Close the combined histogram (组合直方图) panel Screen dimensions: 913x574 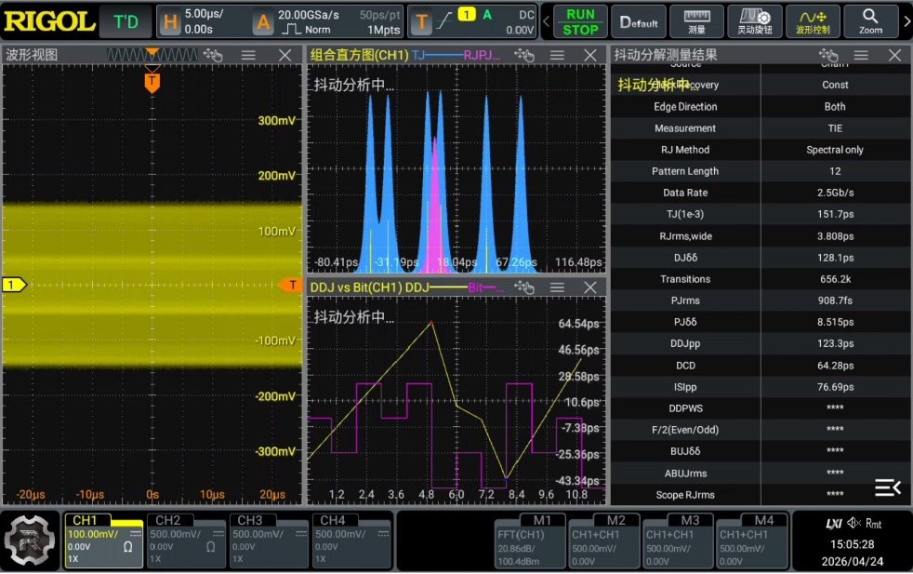click(589, 56)
